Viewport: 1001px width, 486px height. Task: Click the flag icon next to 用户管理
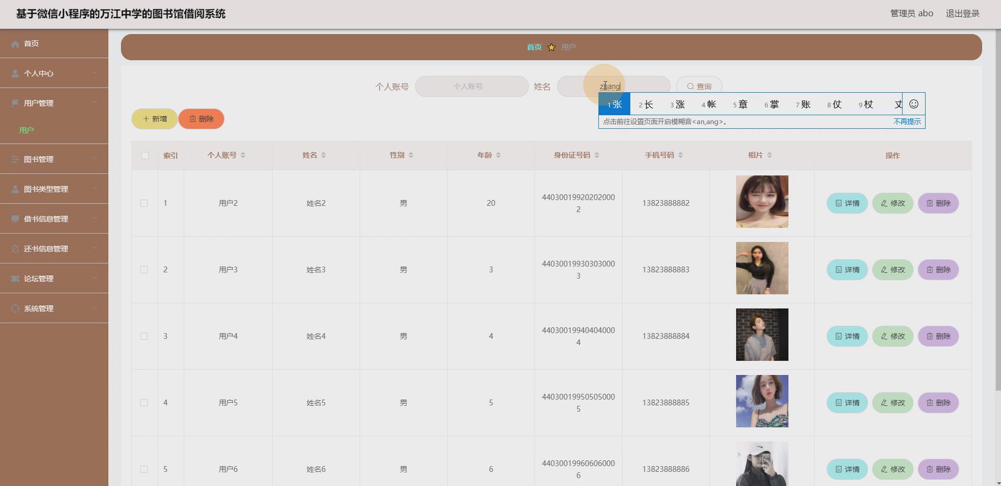[15, 103]
